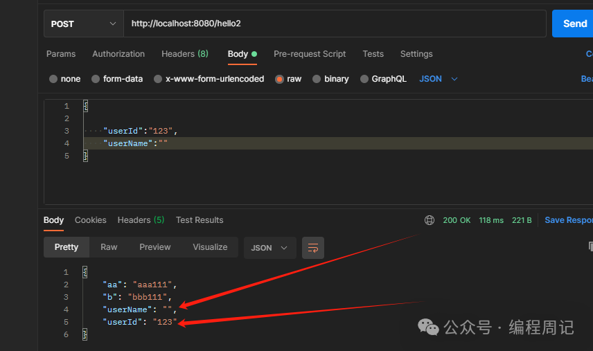Open the response Cookies tab

pos(90,220)
